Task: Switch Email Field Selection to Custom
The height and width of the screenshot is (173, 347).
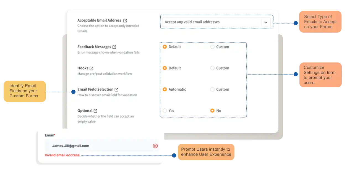Action: point(212,89)
